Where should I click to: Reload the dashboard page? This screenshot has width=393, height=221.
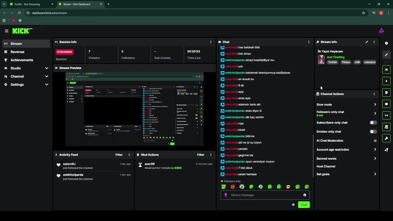click(x=19, y=13)
